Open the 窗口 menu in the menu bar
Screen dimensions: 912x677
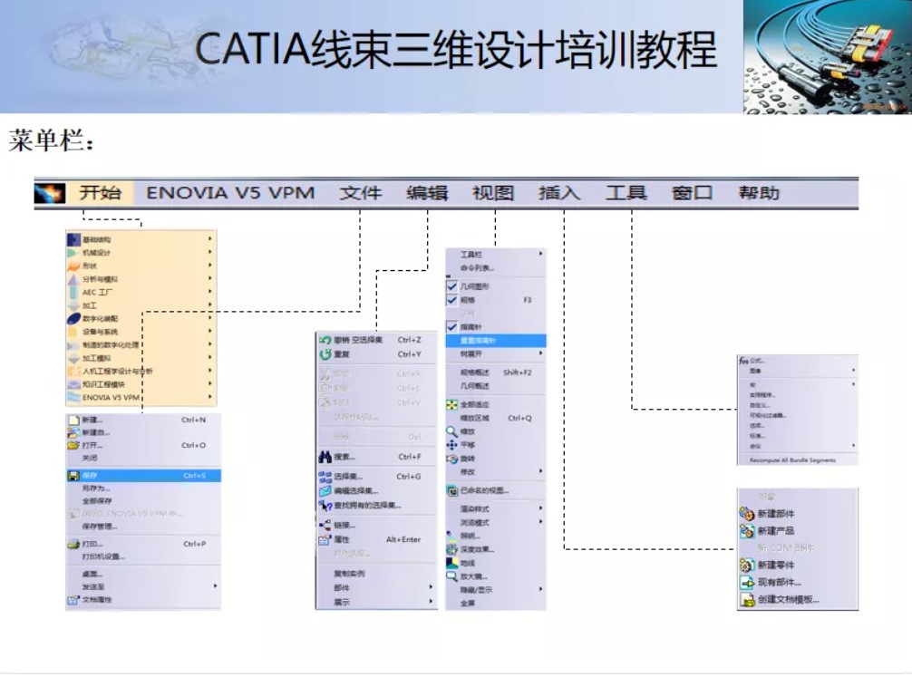click(694, 192)
